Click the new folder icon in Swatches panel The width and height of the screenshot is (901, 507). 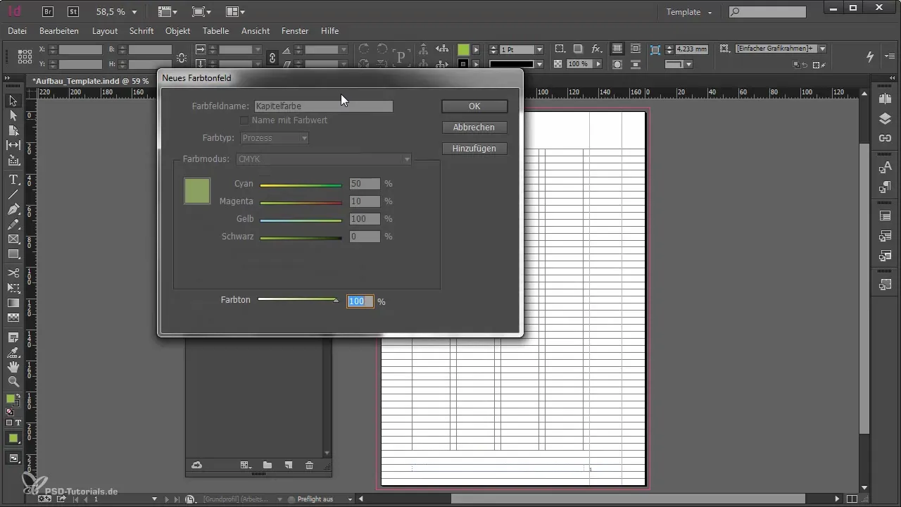tap(267, 465)
